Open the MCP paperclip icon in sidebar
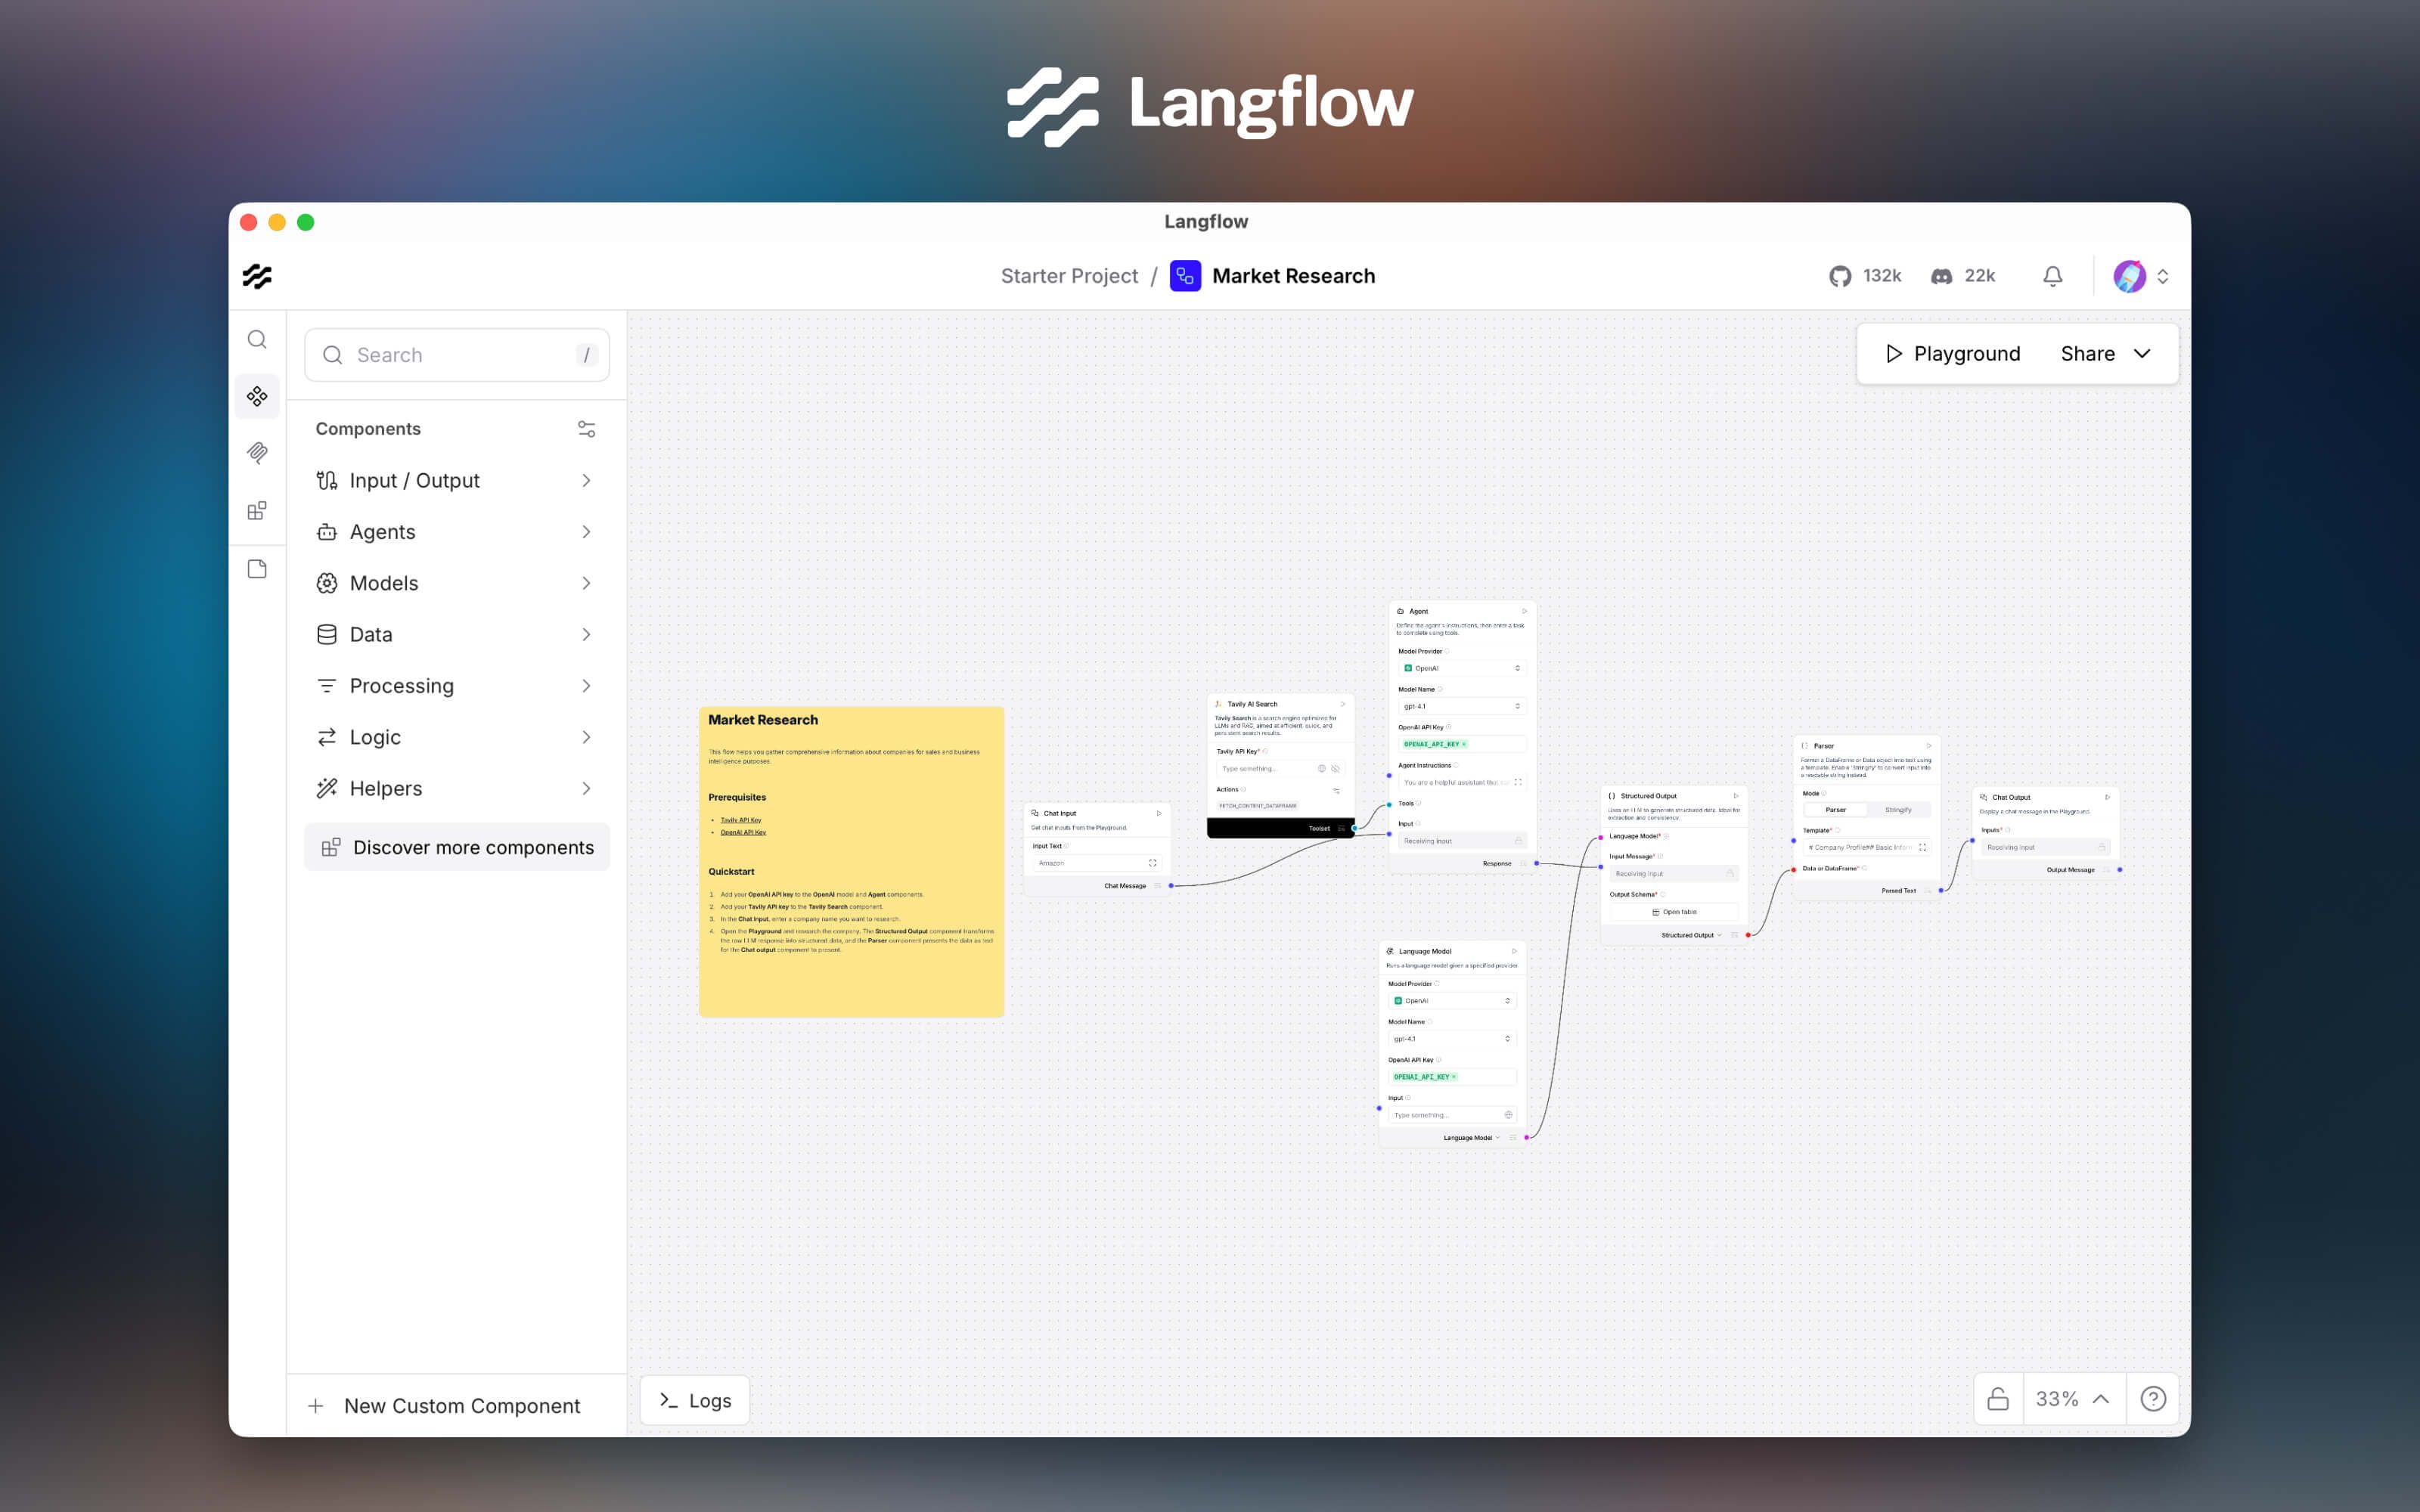The image size is (2420, 1512). 257,453
